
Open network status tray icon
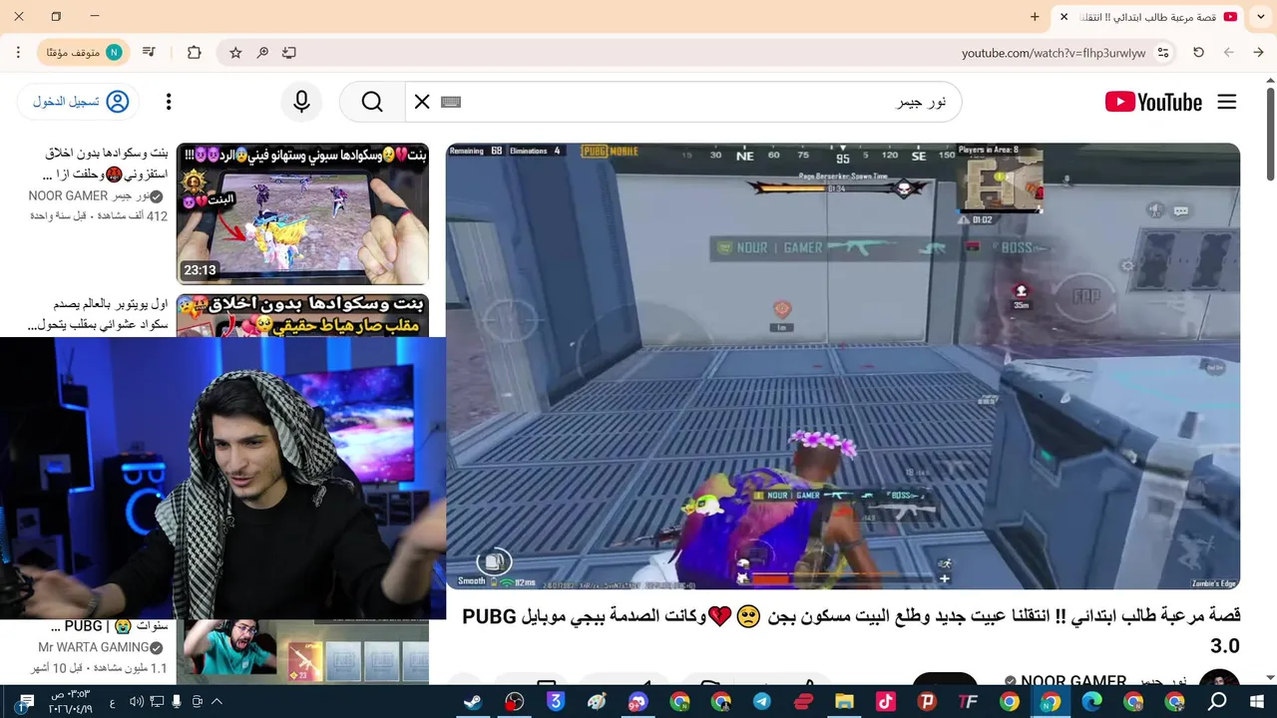[157, 701]
